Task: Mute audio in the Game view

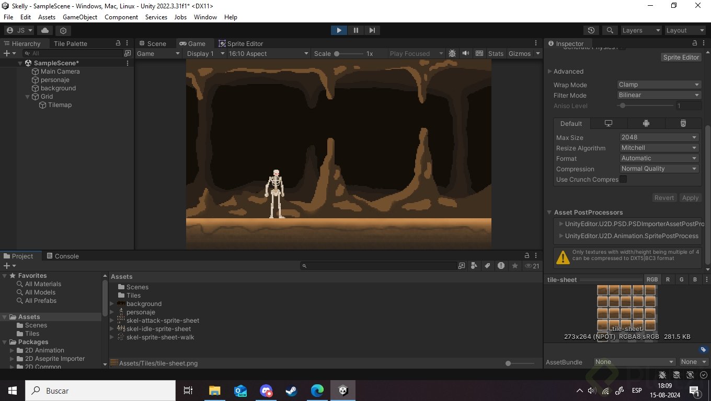Action: 465,53
